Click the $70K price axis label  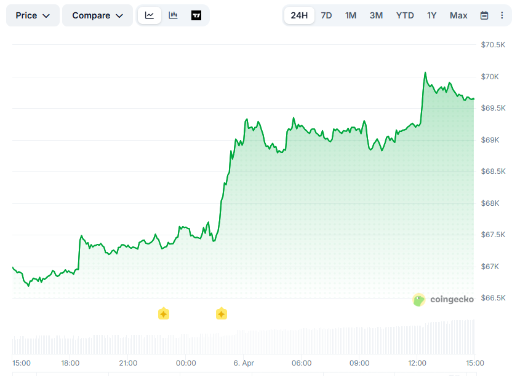coord(490,76)
